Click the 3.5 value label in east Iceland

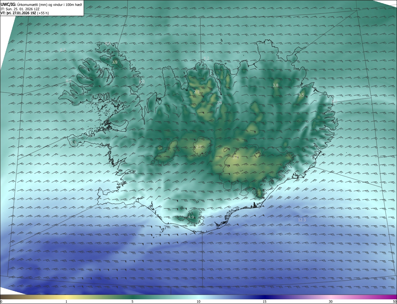(301, 95)
